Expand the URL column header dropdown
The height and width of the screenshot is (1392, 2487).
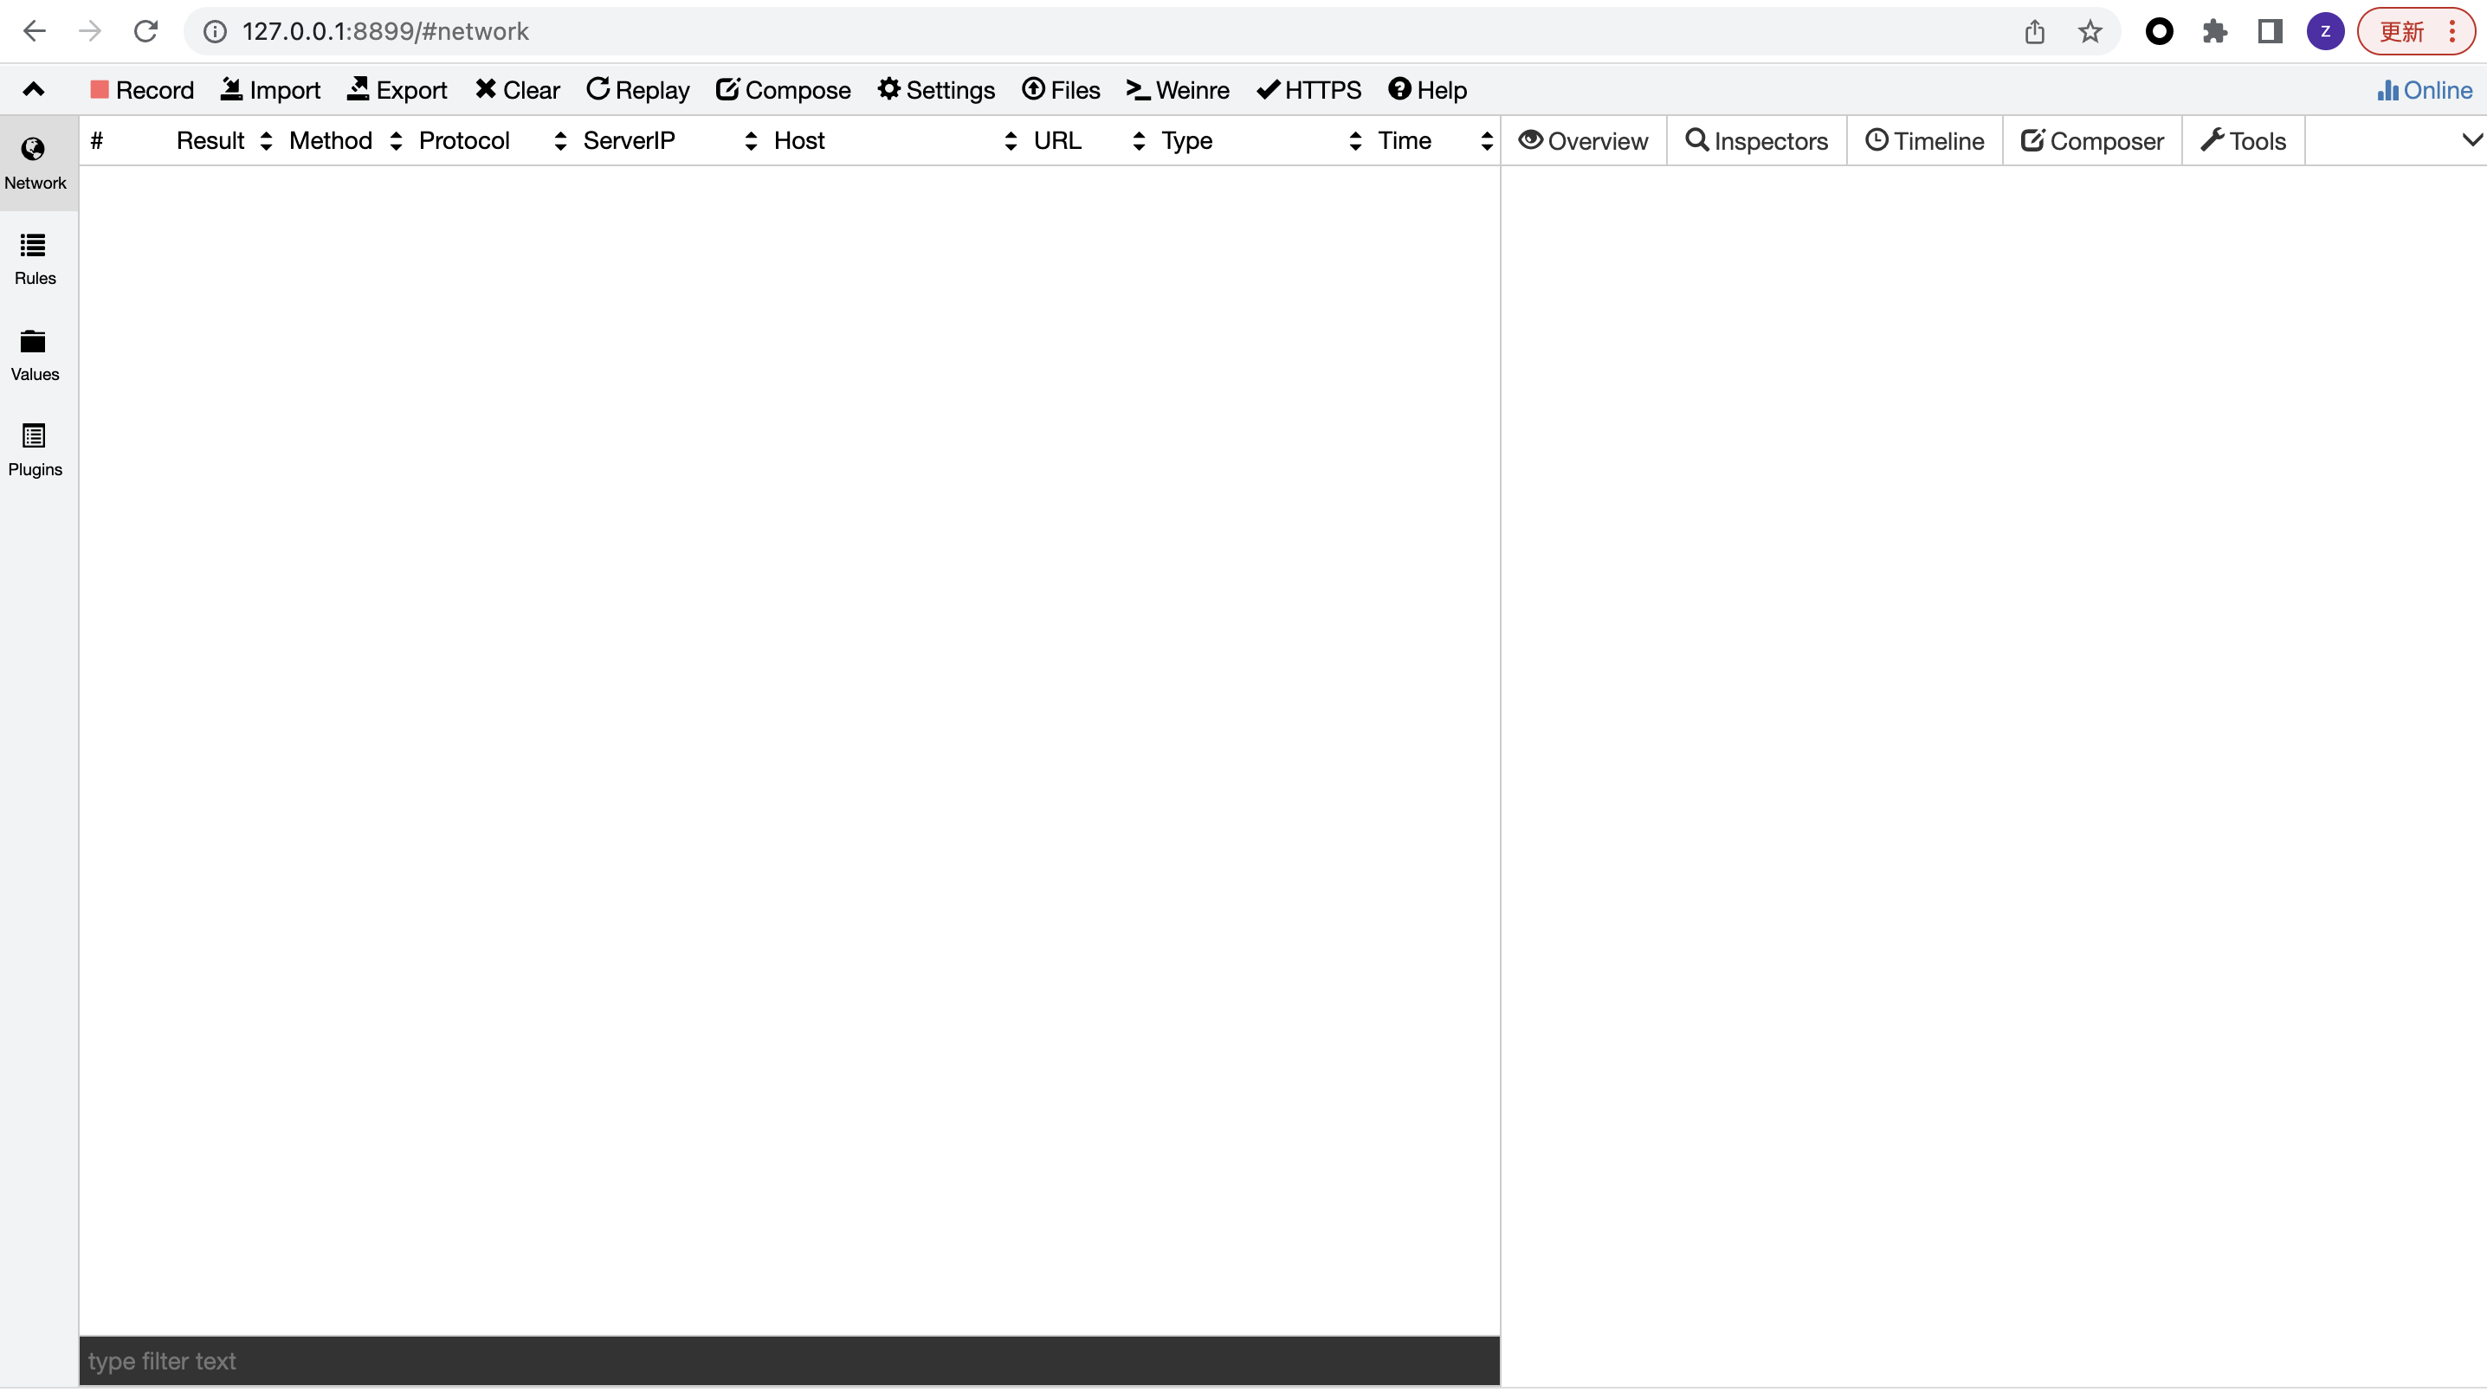coord(1140,140)
